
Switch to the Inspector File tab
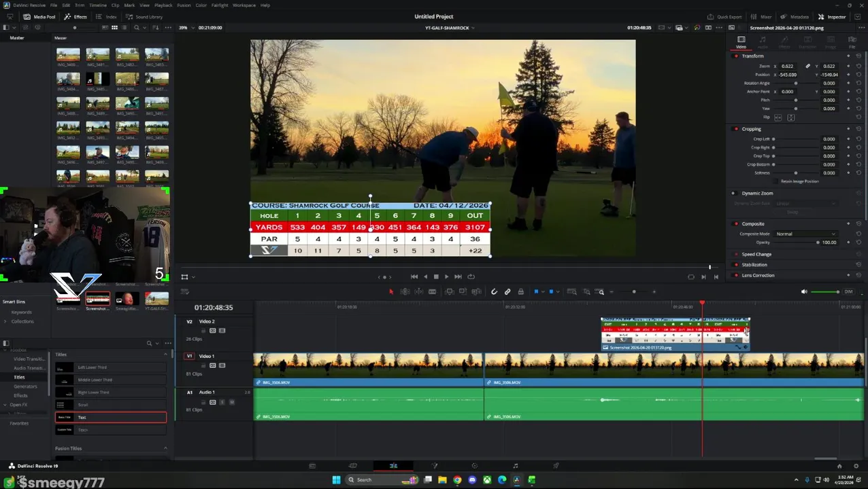pyautogui.click(x=852, y=41)
